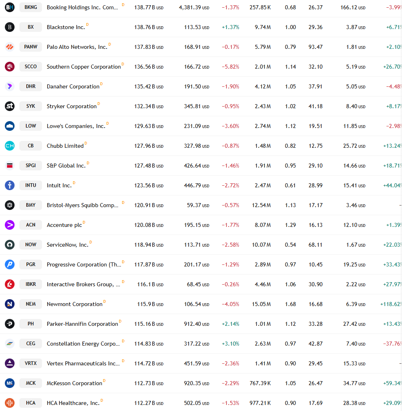Open Palo Alto Networks, Inc. link
The image size is (402, 411).
click(77, 47)
